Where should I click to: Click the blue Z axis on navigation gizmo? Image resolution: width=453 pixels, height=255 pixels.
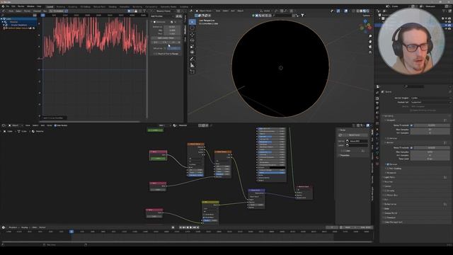pos(365,21)
